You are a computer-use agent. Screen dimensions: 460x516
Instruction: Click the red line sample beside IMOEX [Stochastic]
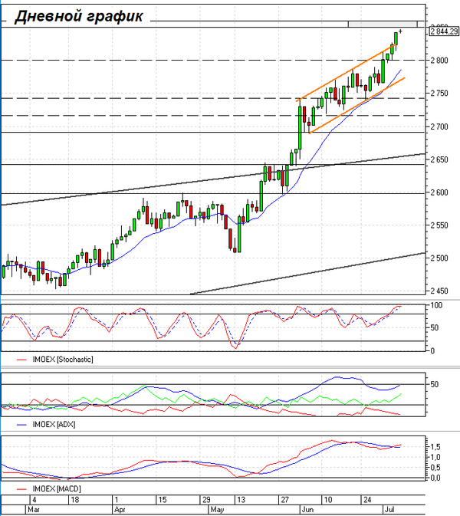21,360
